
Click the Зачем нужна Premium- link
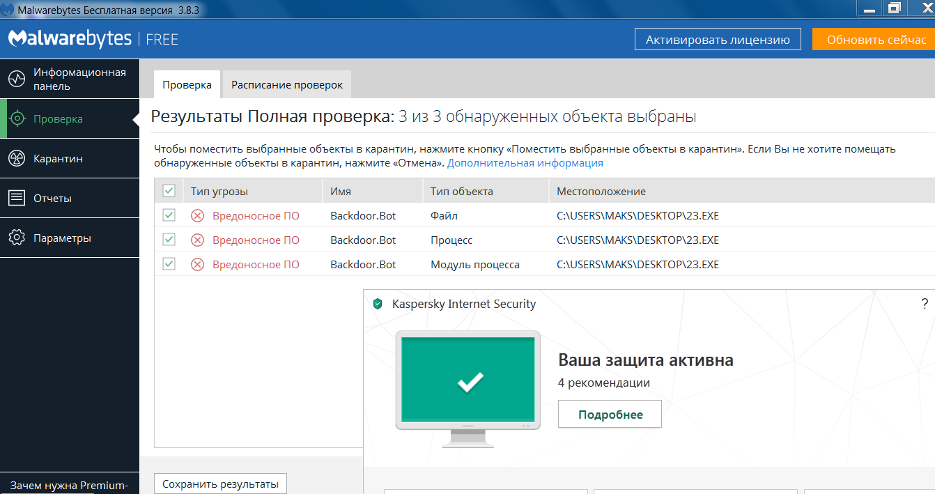pos(69,486)
